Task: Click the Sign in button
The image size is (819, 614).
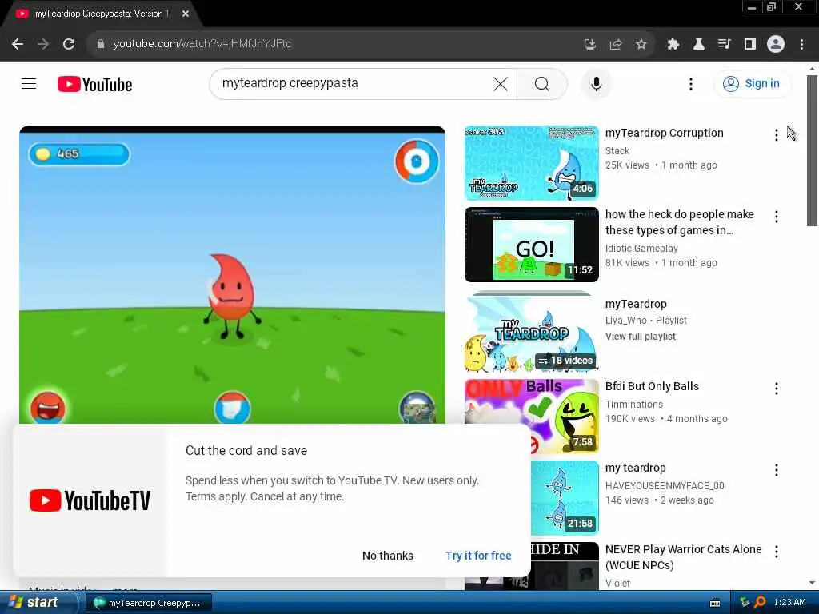Action: click(x=752, y=83)
